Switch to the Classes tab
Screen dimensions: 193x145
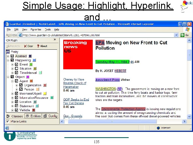point(15,116)
